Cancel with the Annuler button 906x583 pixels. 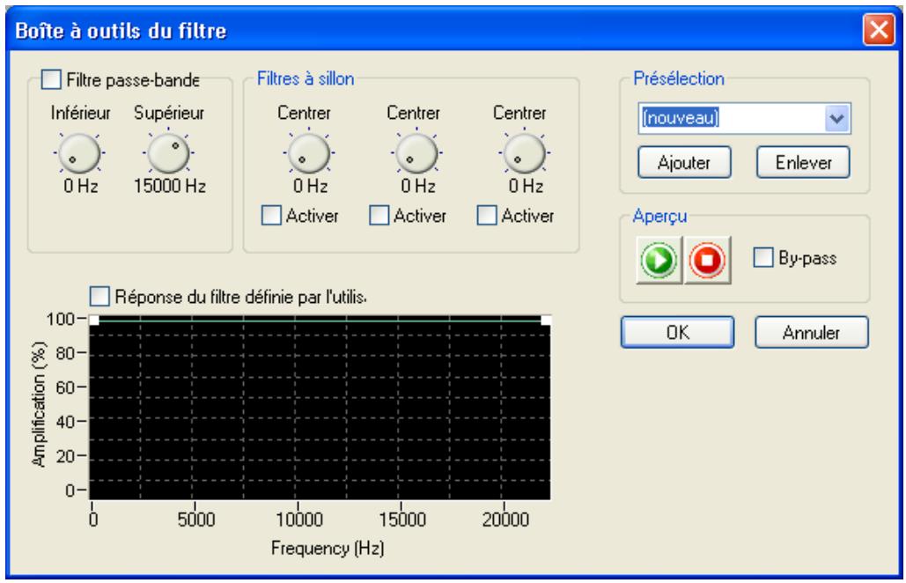coord(811,332)
